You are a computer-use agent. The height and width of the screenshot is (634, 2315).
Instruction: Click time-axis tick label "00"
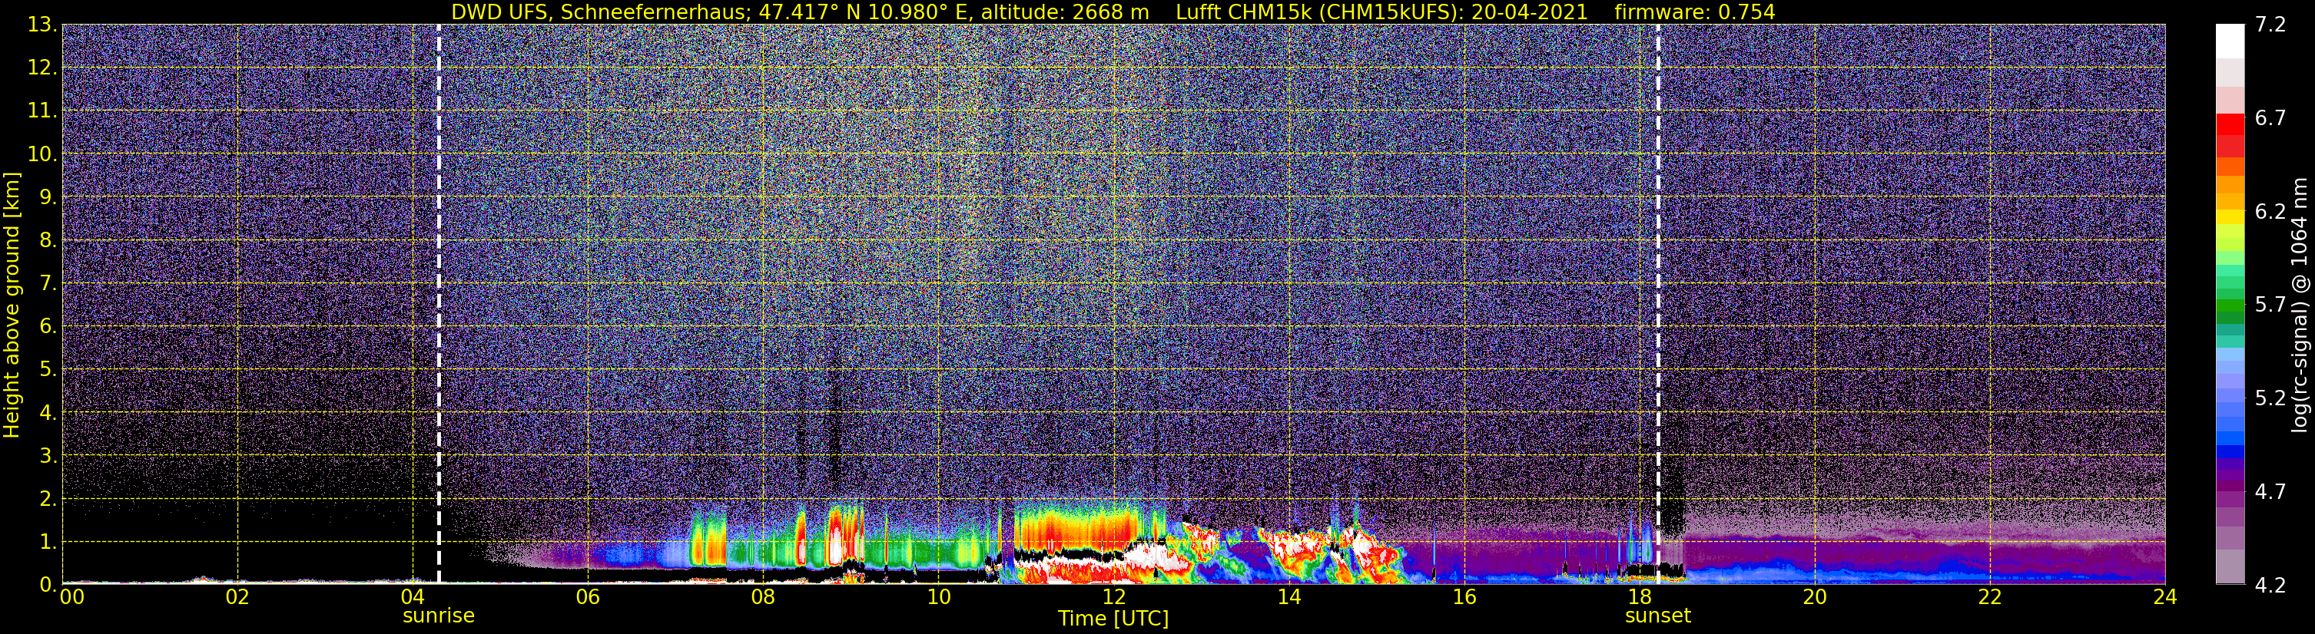click(x=72, y=598)
